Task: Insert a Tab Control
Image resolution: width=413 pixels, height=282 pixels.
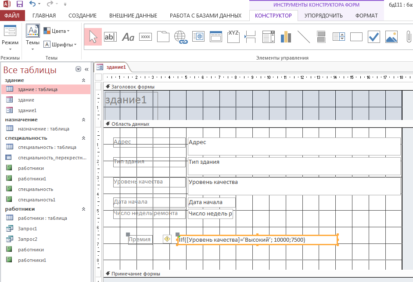Action: tap(163, 37)
